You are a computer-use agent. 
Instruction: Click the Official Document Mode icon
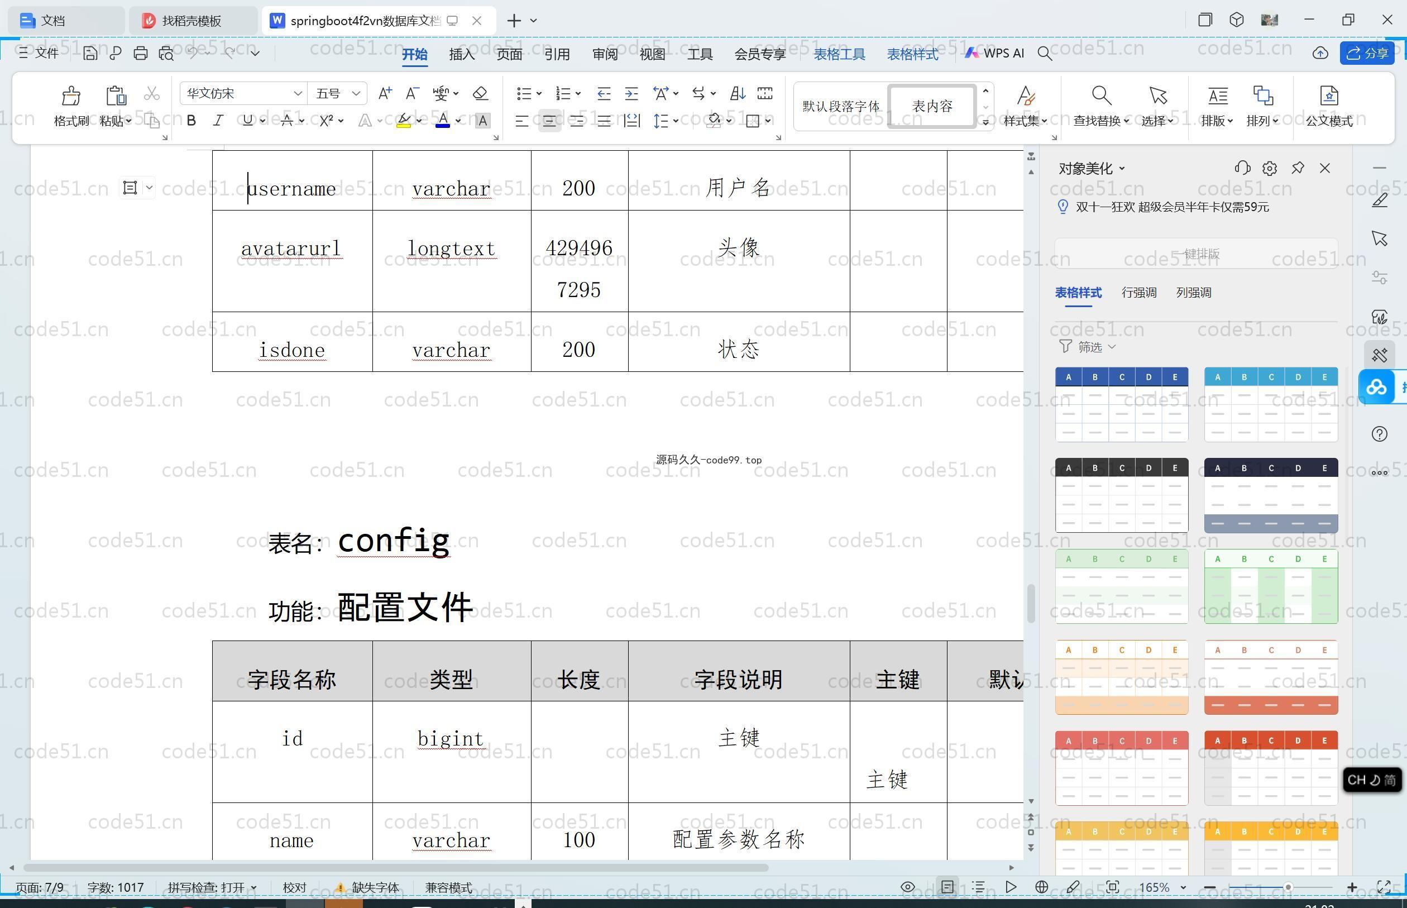coord(1329,95)
